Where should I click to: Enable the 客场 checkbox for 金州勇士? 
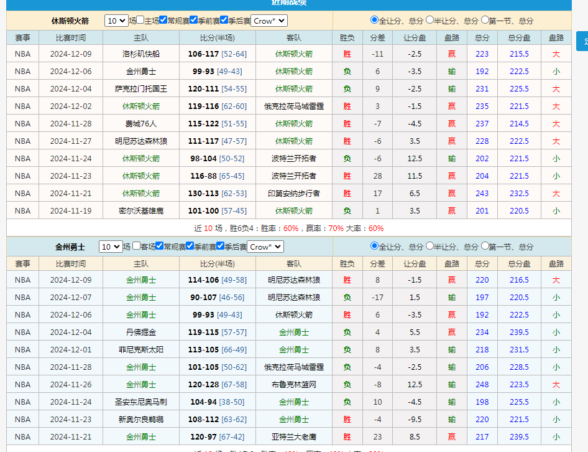coord(136,247)
